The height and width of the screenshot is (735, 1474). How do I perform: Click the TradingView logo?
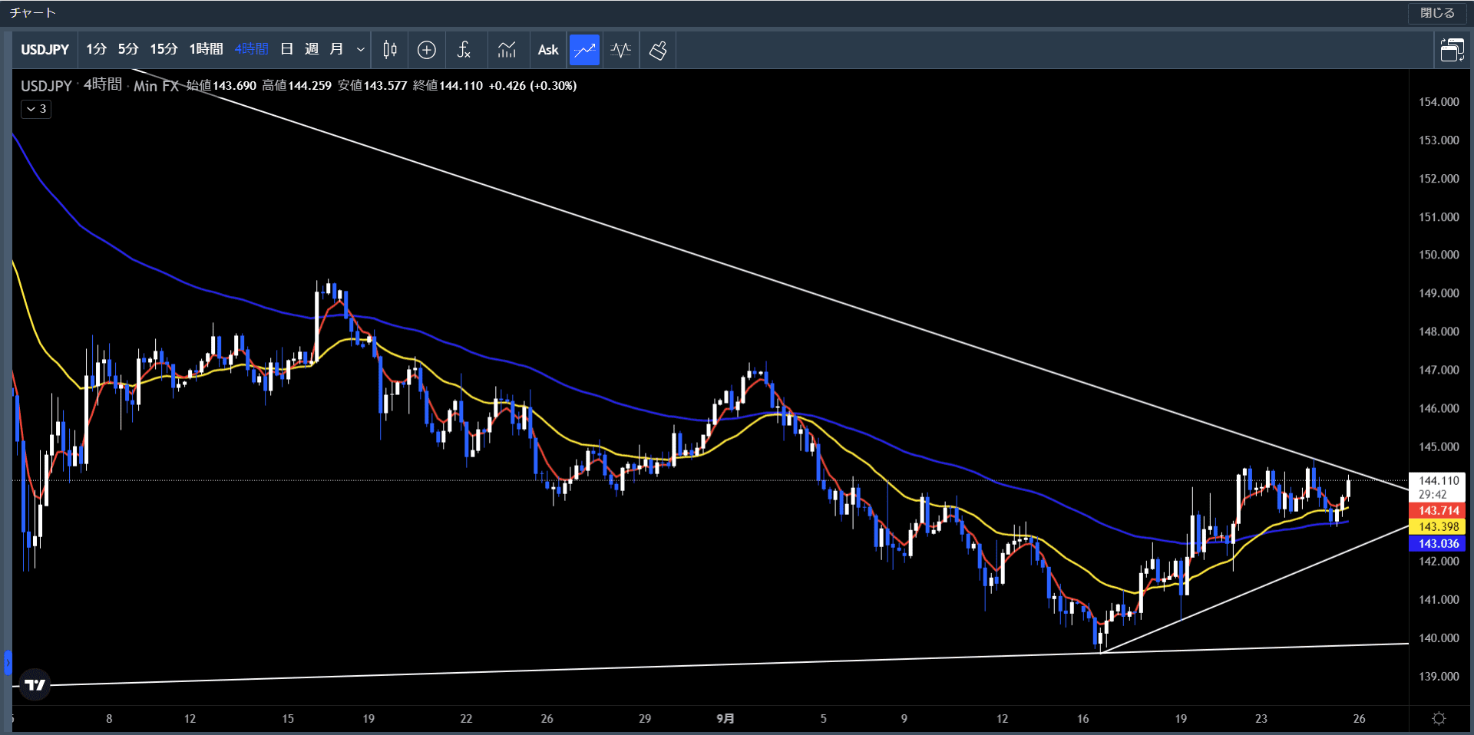tap(35, 684)
